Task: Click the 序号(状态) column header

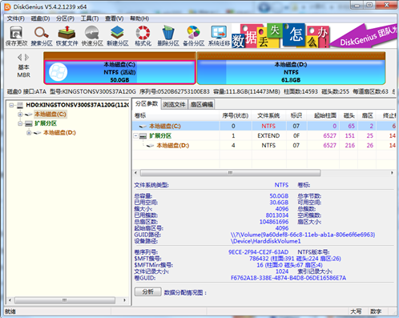Action: [x=236, y=115]
